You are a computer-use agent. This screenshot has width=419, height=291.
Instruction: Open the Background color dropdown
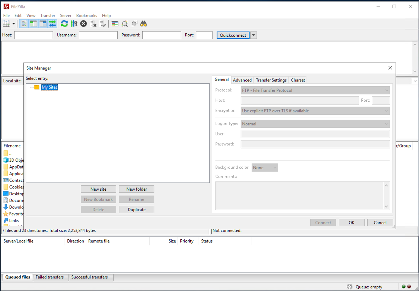pyautogui.click(x=265, y=168)
